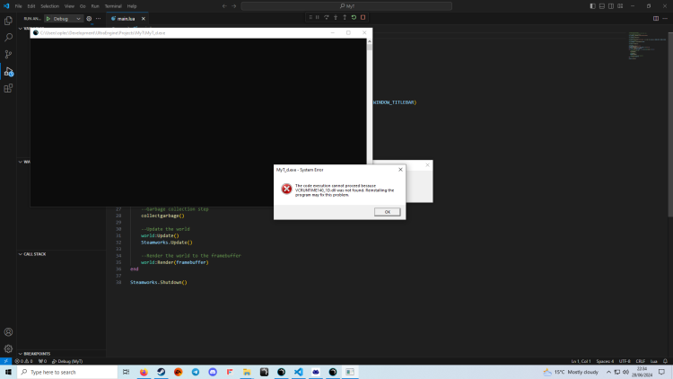Screen dimensions: 673x379
Task: Select the main.lua editor tab
Action: click(126, 19)
